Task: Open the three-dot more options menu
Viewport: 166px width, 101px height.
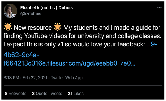Action: tap(159, 7)
